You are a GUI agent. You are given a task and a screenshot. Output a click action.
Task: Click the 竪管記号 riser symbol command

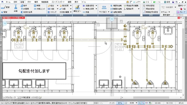point(129,9)
